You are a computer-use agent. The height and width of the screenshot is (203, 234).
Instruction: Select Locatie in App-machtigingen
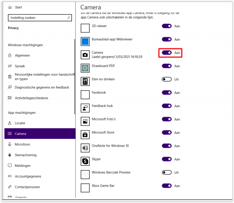click(20, 123)
